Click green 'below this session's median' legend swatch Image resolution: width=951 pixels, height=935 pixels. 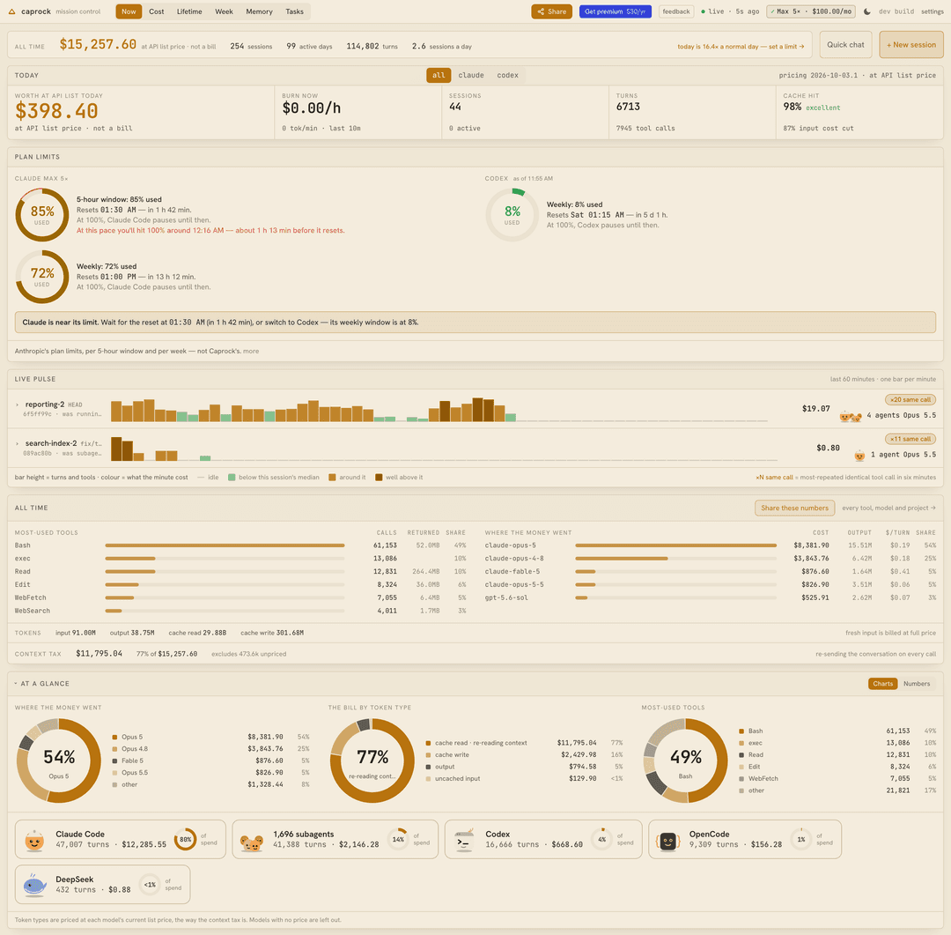pos(231,478)
